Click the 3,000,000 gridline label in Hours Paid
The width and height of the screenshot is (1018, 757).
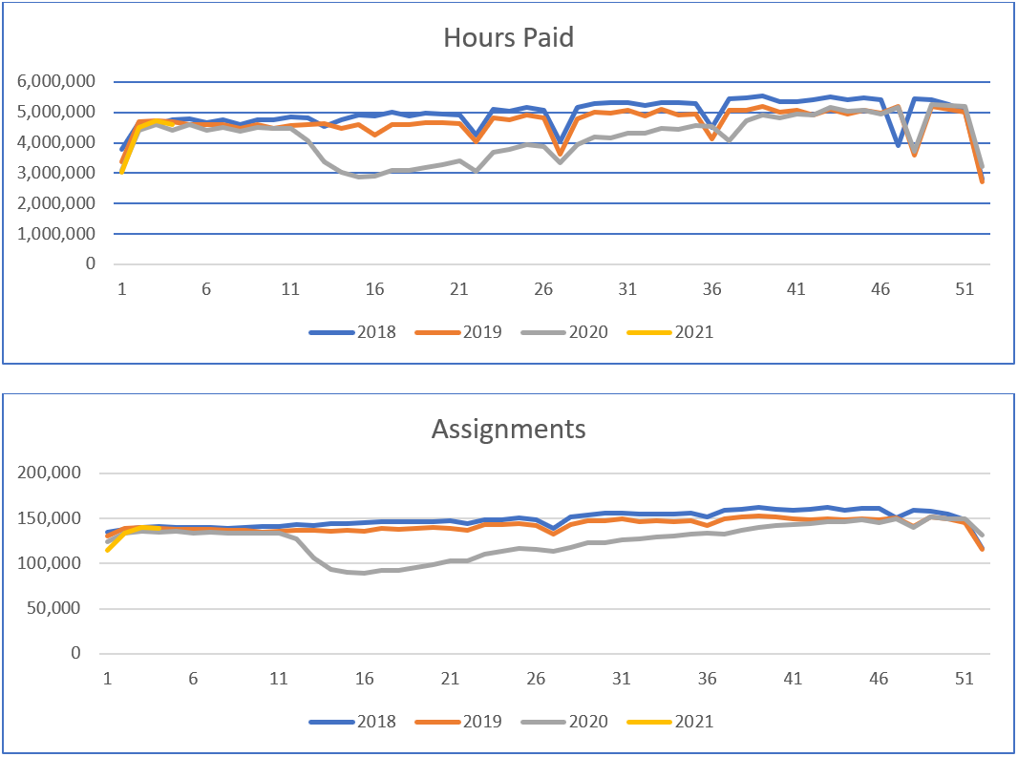pyautogui.click(x=55, y=173)
